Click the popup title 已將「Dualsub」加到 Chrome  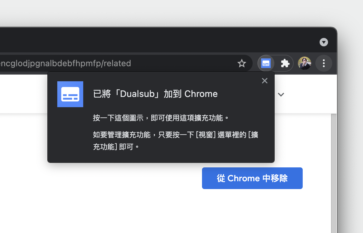coord(155,94)
